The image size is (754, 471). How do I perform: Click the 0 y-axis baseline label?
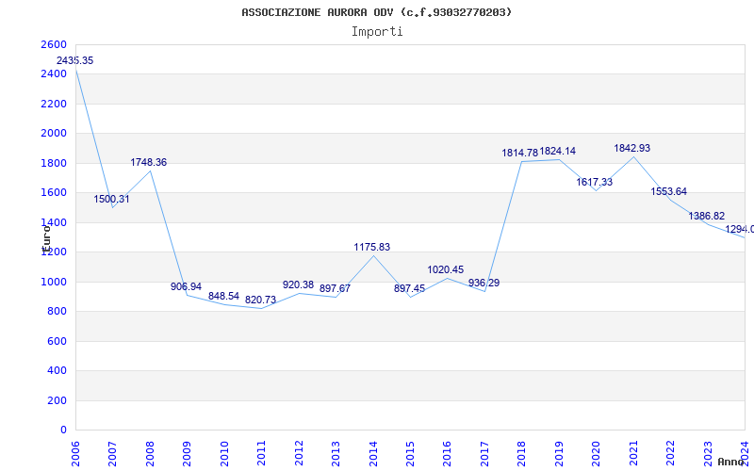point(63,430)
